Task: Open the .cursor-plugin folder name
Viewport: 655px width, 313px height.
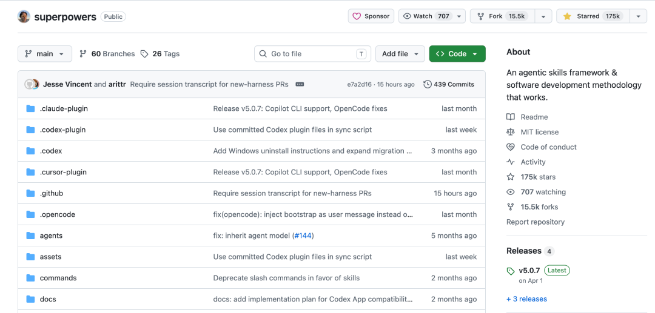Action: (63, 172)
